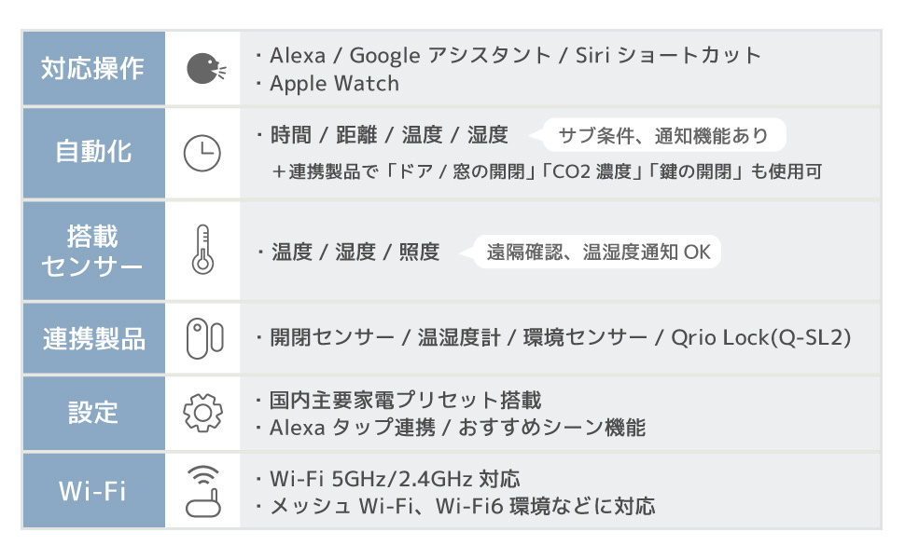Screen dimensions: 905x559
Task: Click the Wi-Fi 5GHz/2.4GHz 対応 line
Action: click(x=394, y=479)
